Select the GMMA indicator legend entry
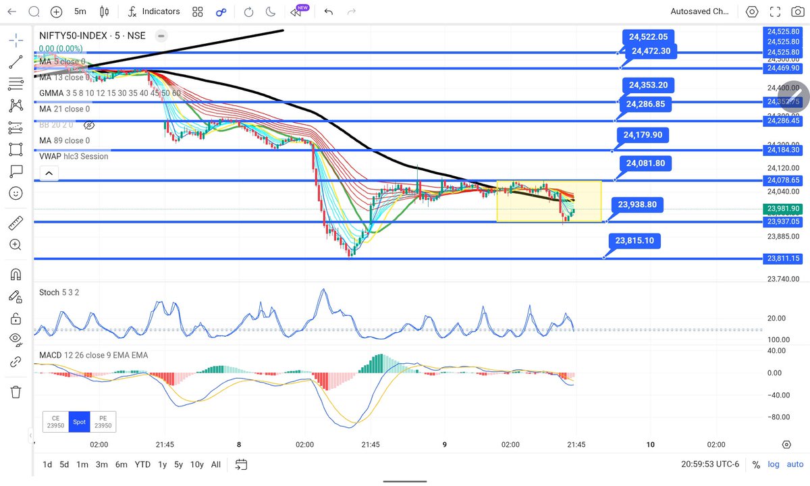 (x=110, y=93)
